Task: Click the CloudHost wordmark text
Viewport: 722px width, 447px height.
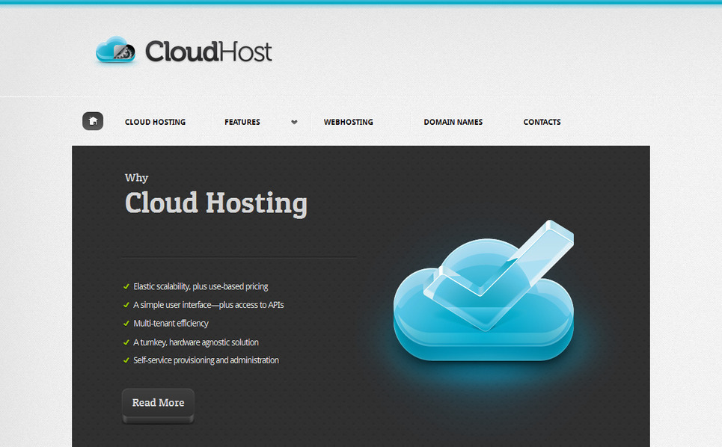Action: [x=209, y=51]
